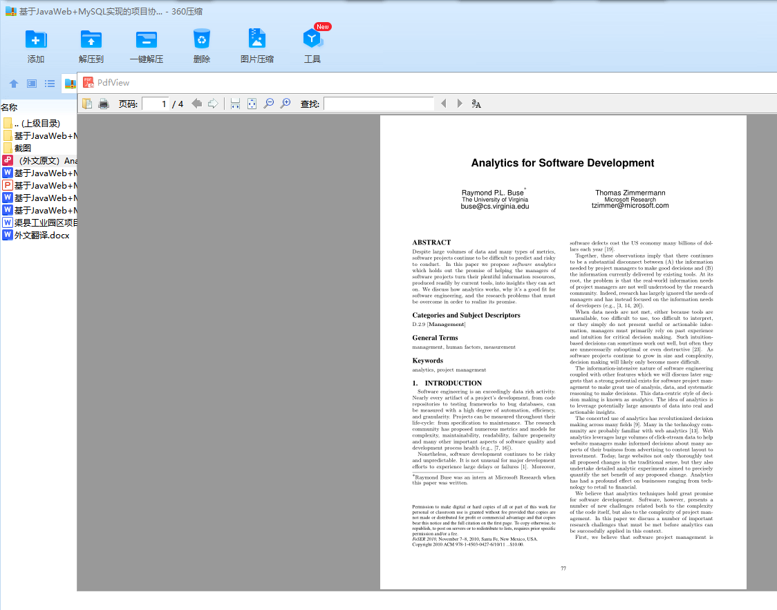The image size is (777, 610).
Task: Click author name Raymond P.L. Buse
Action: 493,193
